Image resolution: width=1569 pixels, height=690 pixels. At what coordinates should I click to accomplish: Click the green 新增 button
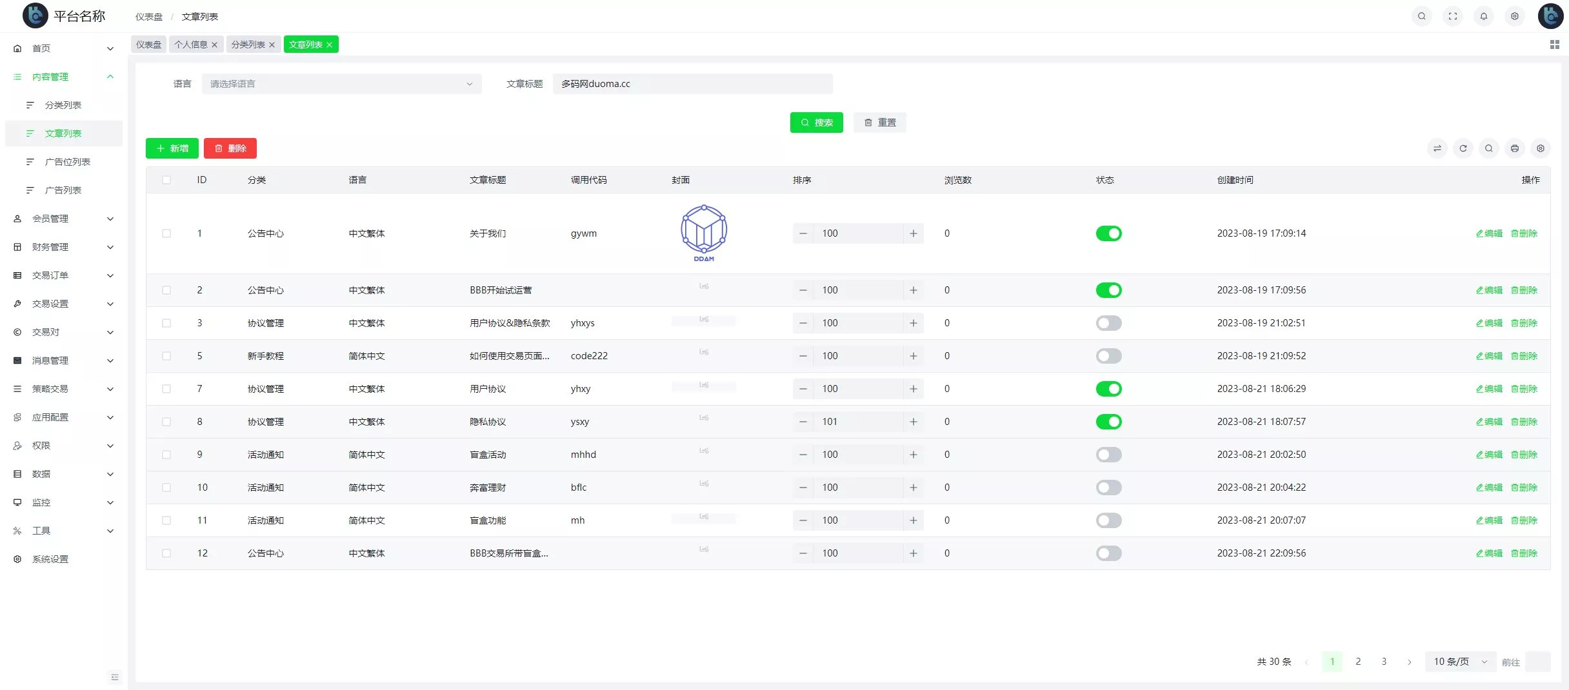pos(172,148)
